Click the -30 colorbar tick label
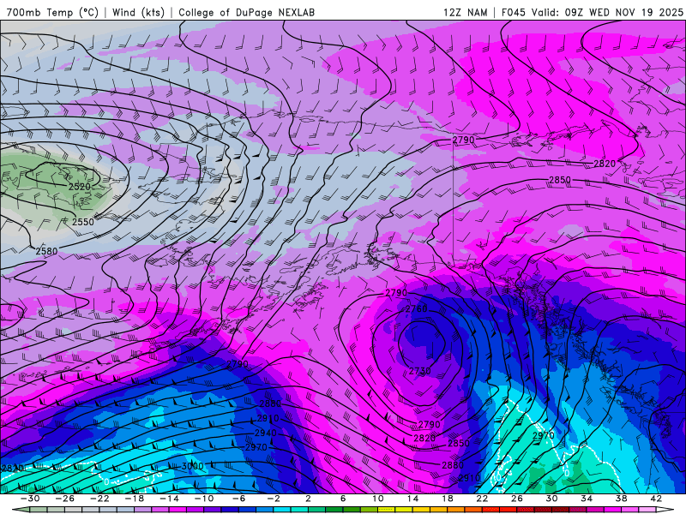Screen dimensions: 686x514 (x=30, y=499)
